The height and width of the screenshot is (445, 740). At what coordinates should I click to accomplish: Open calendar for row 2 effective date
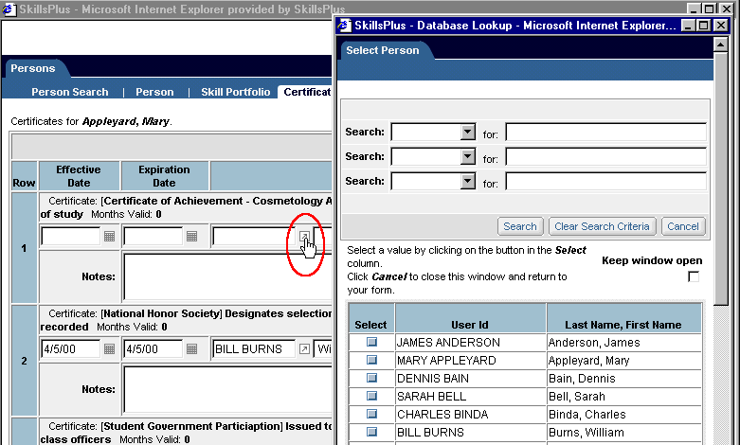point(110,348)
